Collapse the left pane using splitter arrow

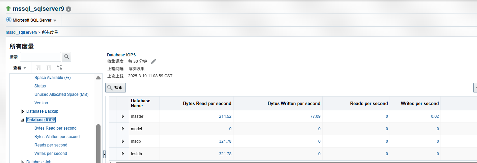tap(104, 154)
